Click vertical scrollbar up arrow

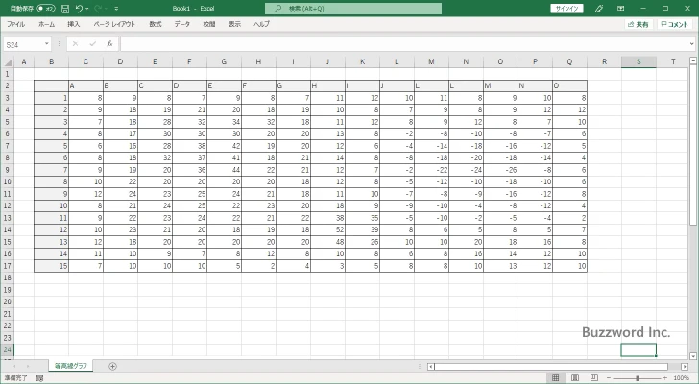[x=693, y=60]
